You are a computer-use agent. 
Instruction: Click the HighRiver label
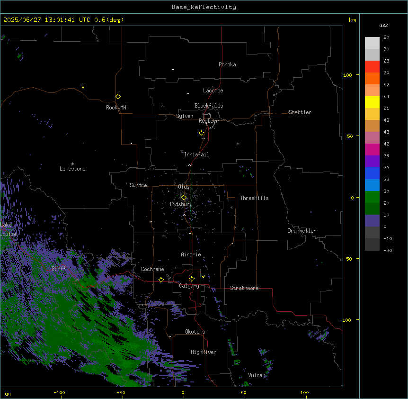coord(204,352)
